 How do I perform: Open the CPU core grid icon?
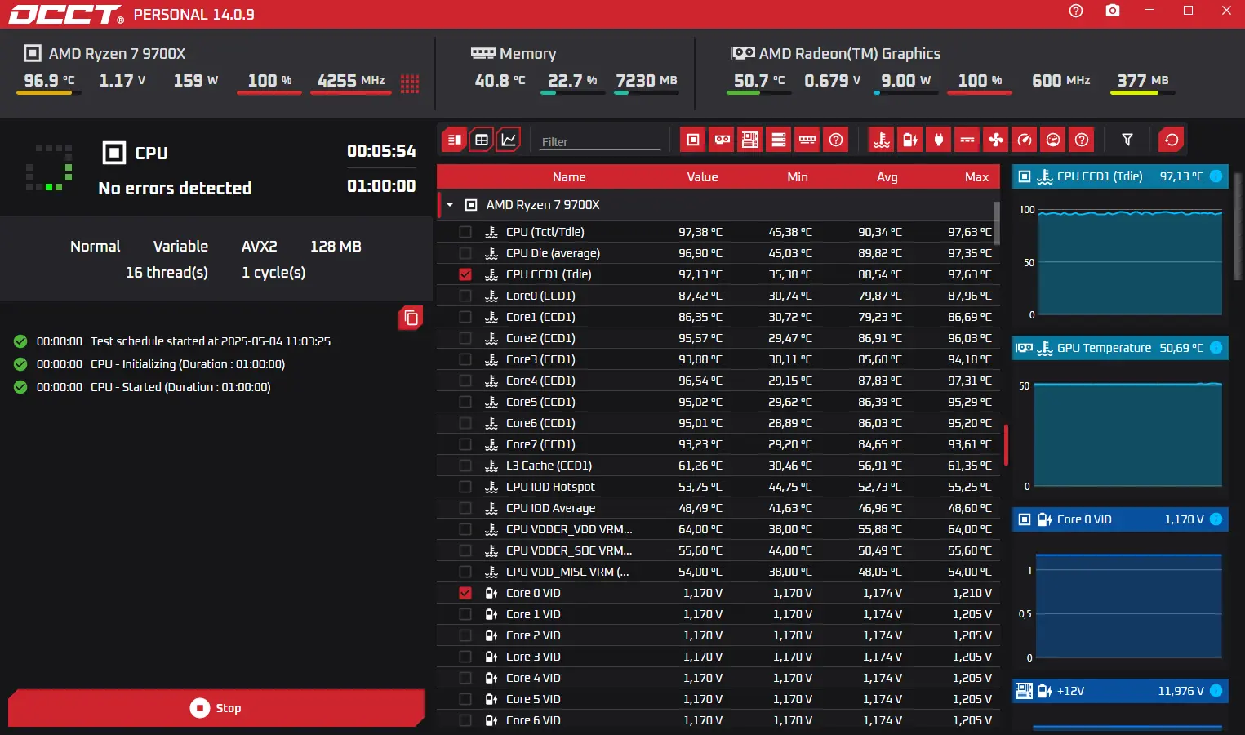(x=410, y=83)
